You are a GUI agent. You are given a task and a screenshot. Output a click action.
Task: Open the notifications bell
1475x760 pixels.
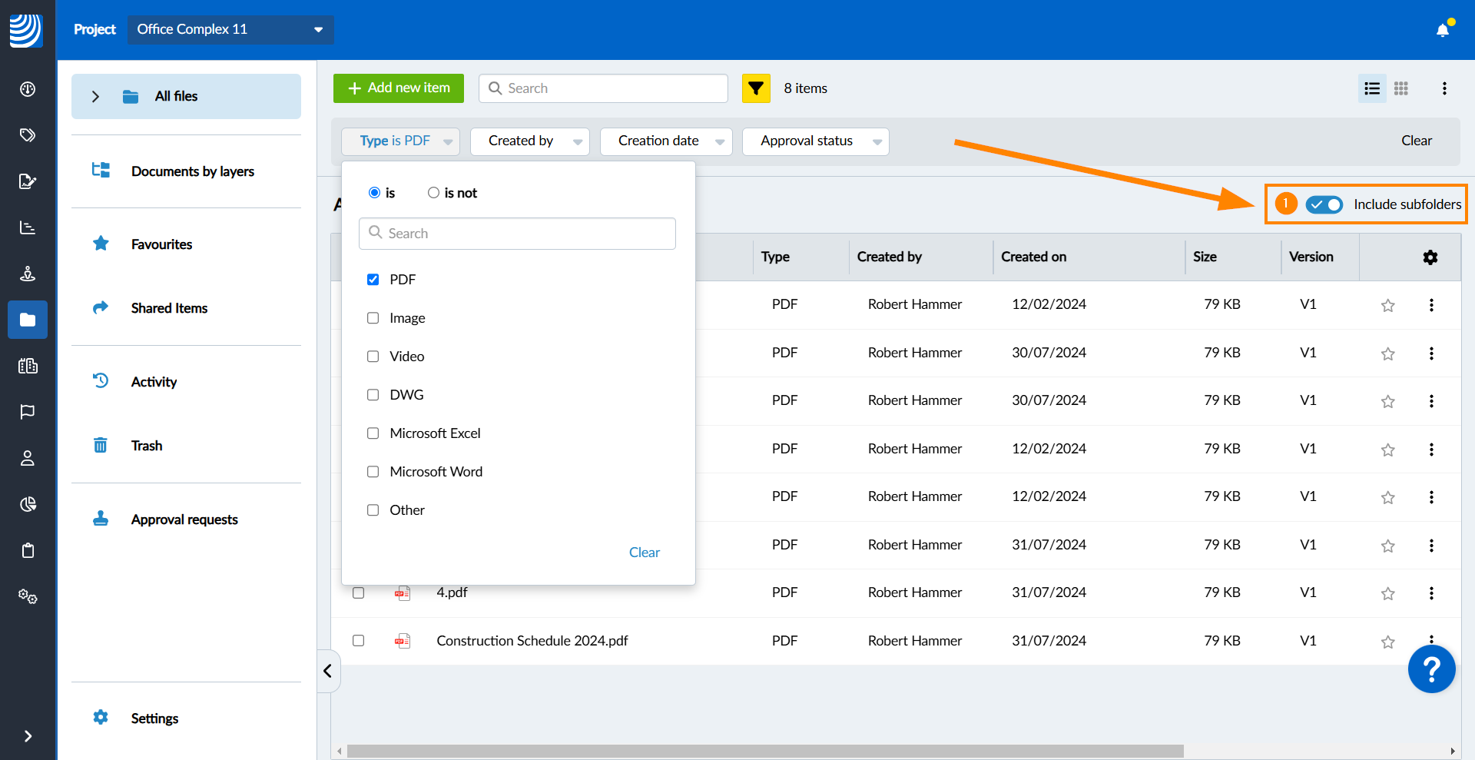click(1443, 30)
